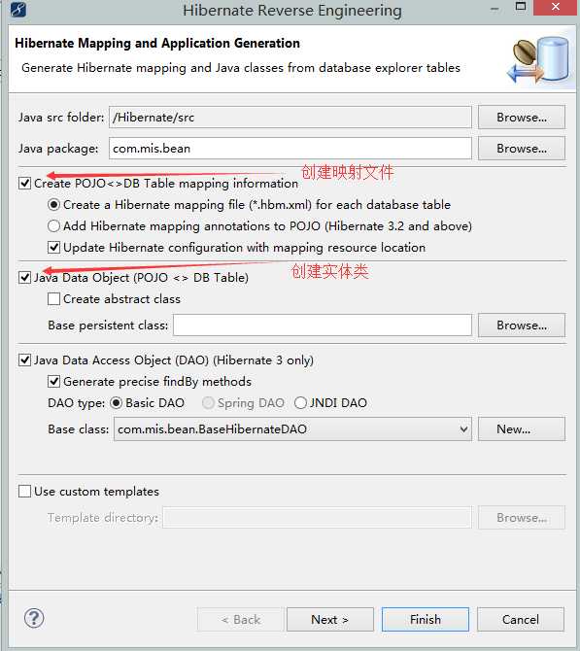
Task: Toggle Java Data Object checkbox
Action: (x=25, y=277)
